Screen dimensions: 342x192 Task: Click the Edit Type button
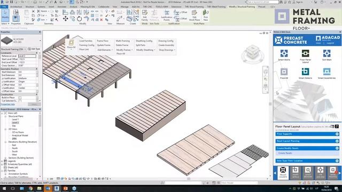34,49
